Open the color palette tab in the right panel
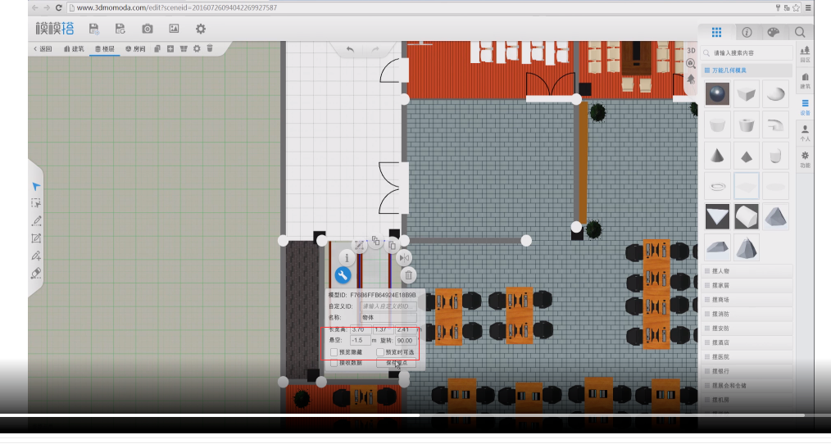 point(774,32)
